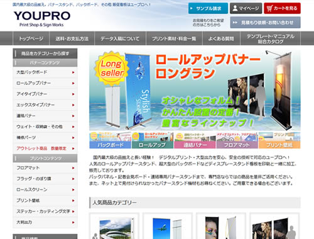Screen dimensions: 314x239
Task: Open 送料・お支払方法 menu item
Action: tap(72, 38)
